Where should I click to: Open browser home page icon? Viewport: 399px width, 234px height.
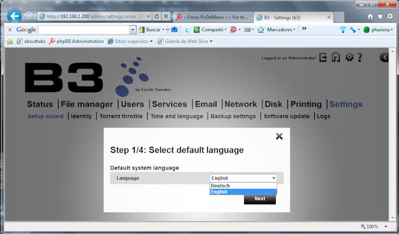(x=370, y=17)
